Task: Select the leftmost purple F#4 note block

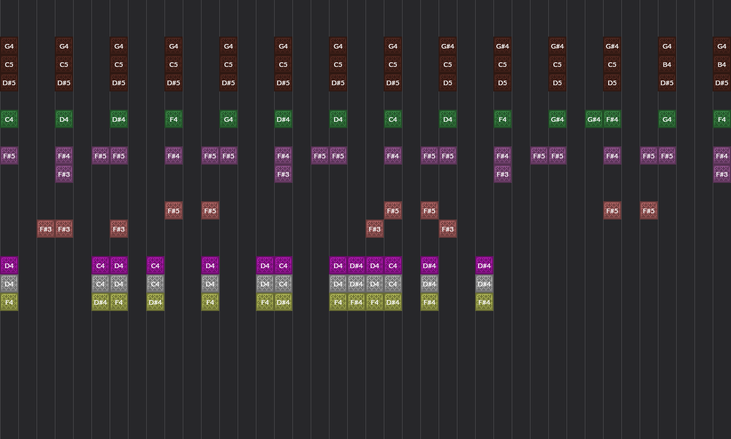Action: (x=64, y=156)
